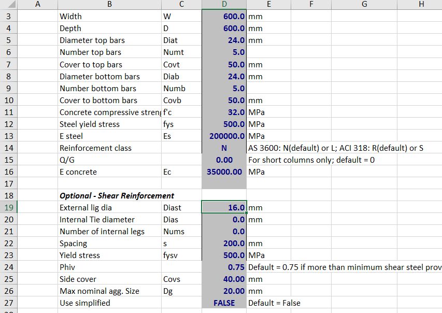Click the Optional - Shear Reinforcement heading

(x=117, y=196)
